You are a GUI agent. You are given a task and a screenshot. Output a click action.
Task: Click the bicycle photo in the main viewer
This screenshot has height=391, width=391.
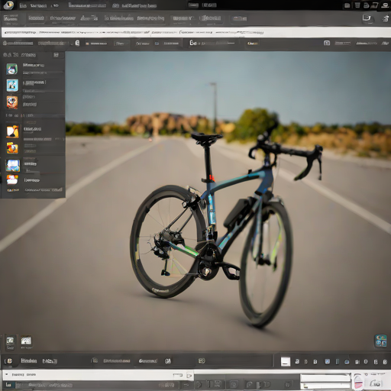pyautogui.click(x=228, y=201)
